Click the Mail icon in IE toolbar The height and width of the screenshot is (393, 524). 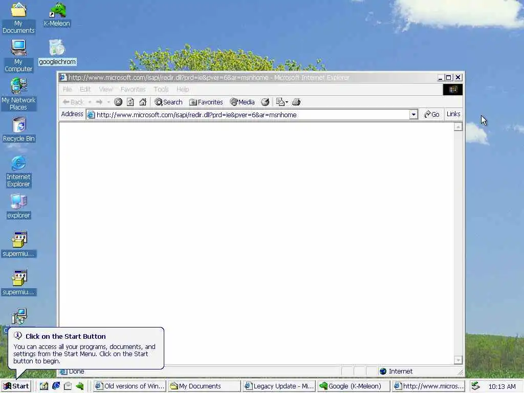pyautogui.click(x=280, y=102)
